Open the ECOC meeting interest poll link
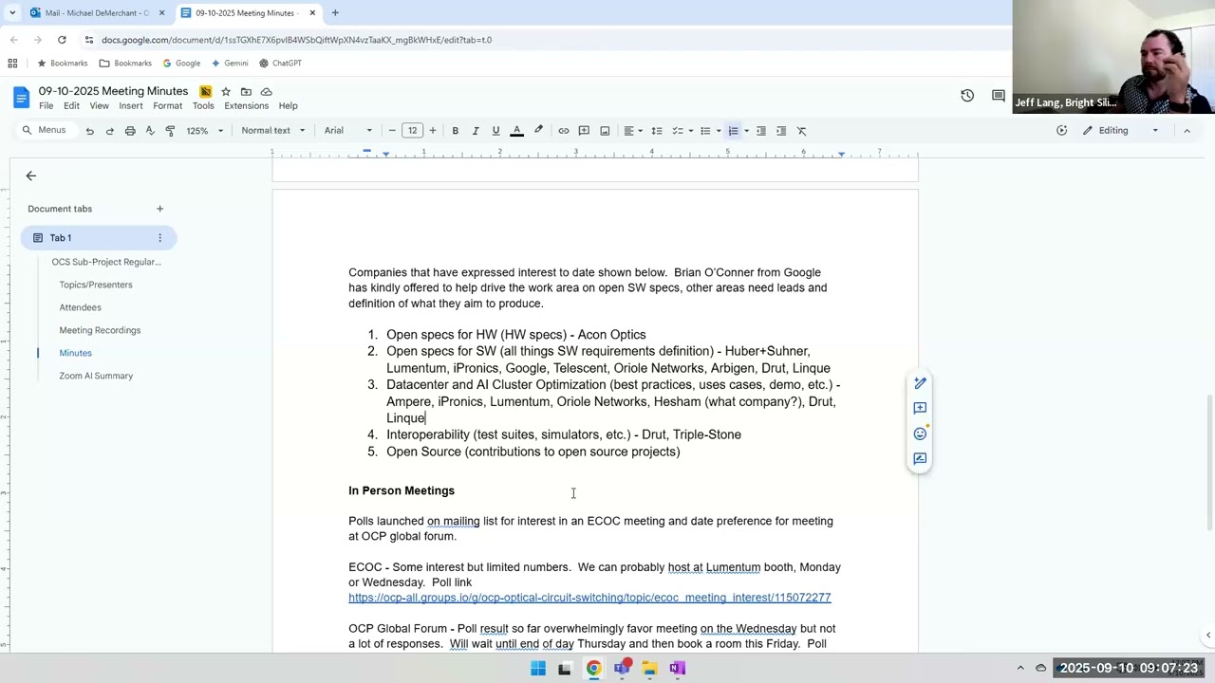The width and height of the screenshot is (1215, 683). [x=589, y=598]
